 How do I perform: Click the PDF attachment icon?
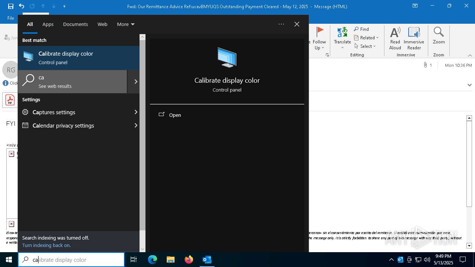pos(10,100)
